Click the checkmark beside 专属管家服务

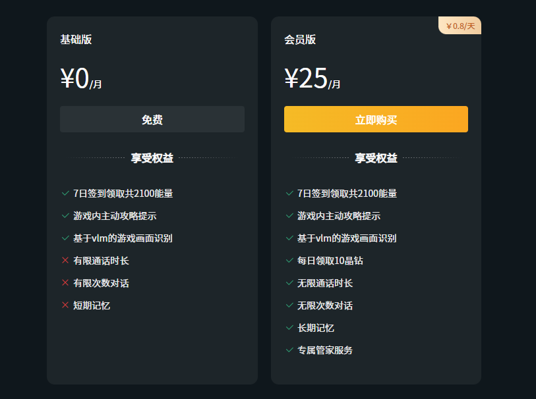(x=288, y=350)
